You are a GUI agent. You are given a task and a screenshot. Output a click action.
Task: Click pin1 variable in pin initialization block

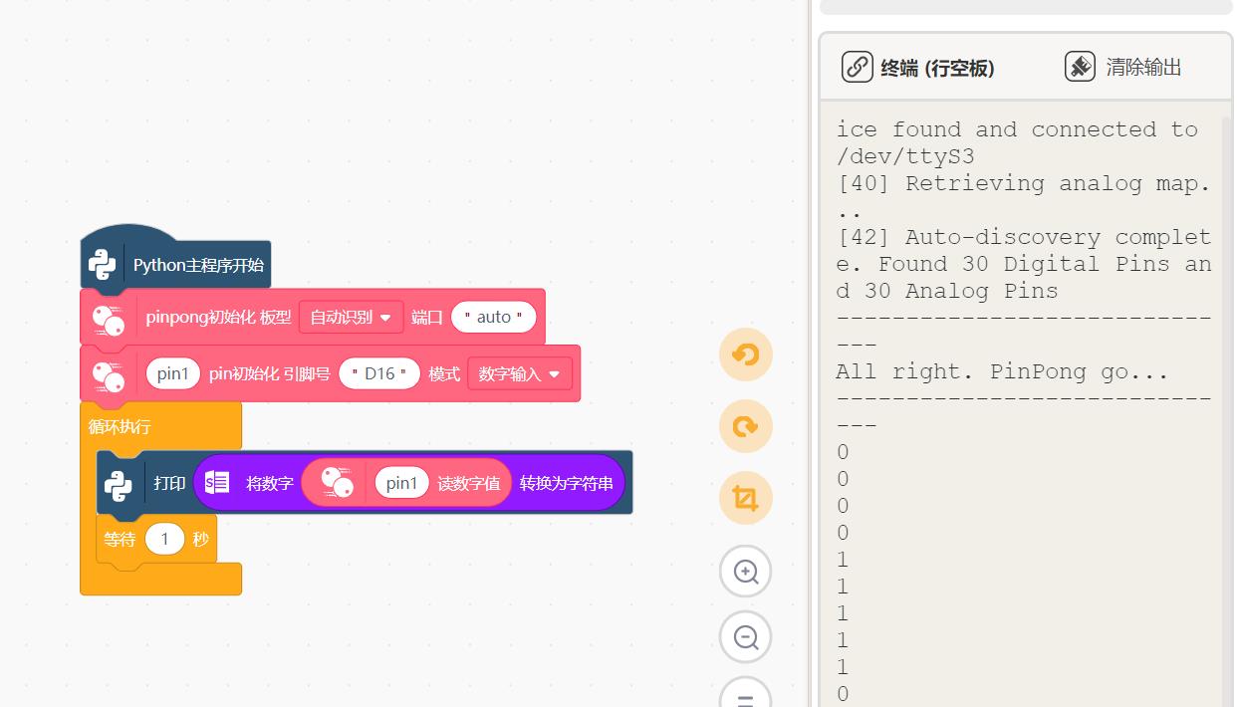coord(173,373)
